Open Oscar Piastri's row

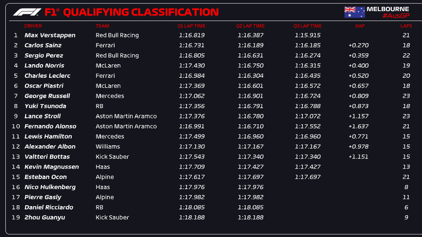click(45, 86)
